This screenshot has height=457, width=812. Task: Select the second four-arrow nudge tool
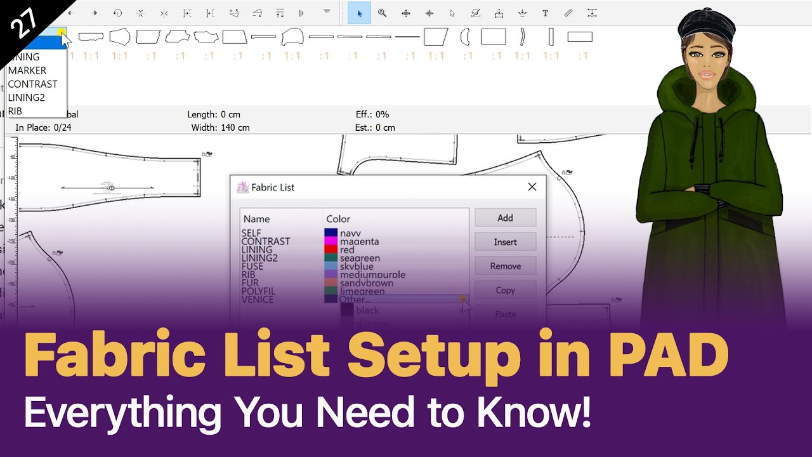point(429,13)
